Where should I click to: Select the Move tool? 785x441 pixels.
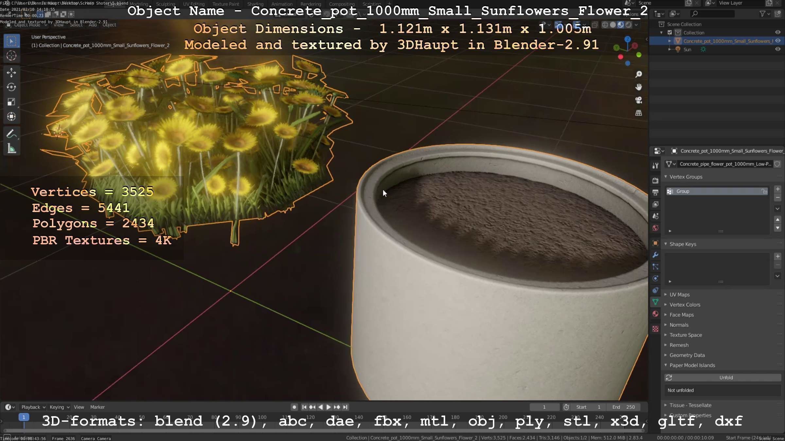[11, 73]
